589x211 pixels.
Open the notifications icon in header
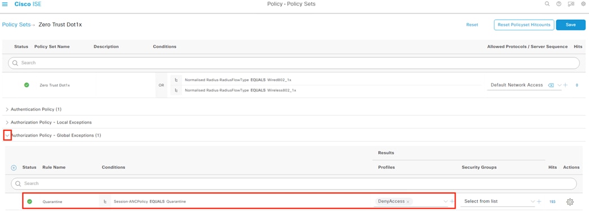coord(571,4)
